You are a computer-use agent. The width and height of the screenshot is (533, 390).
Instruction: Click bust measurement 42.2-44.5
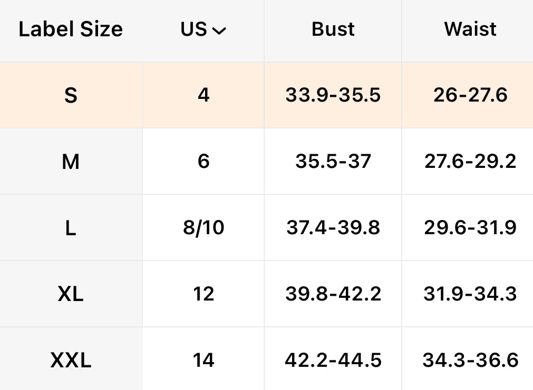click(x=333, y=361)
